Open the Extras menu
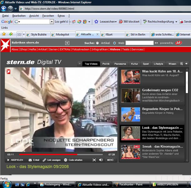The height and width of the screenshot is (188, 191). coord(61,16)
